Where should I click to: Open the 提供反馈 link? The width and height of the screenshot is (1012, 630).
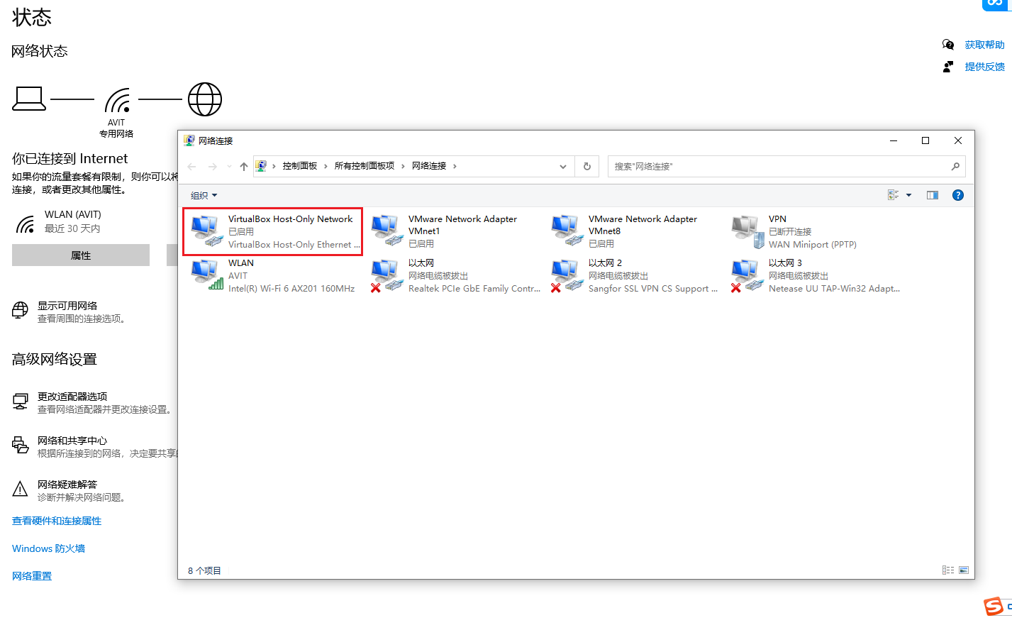coord(984,67)
